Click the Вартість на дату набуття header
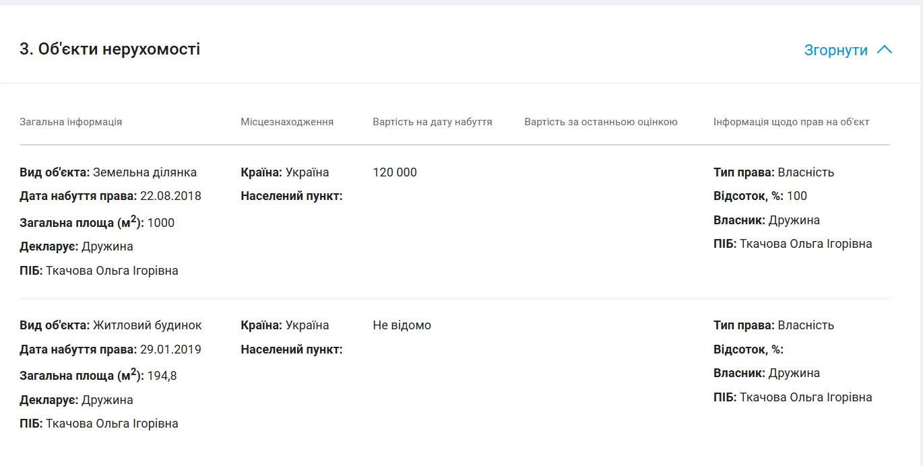The width and height of the screenshot is (923, 466). (433, 122)
